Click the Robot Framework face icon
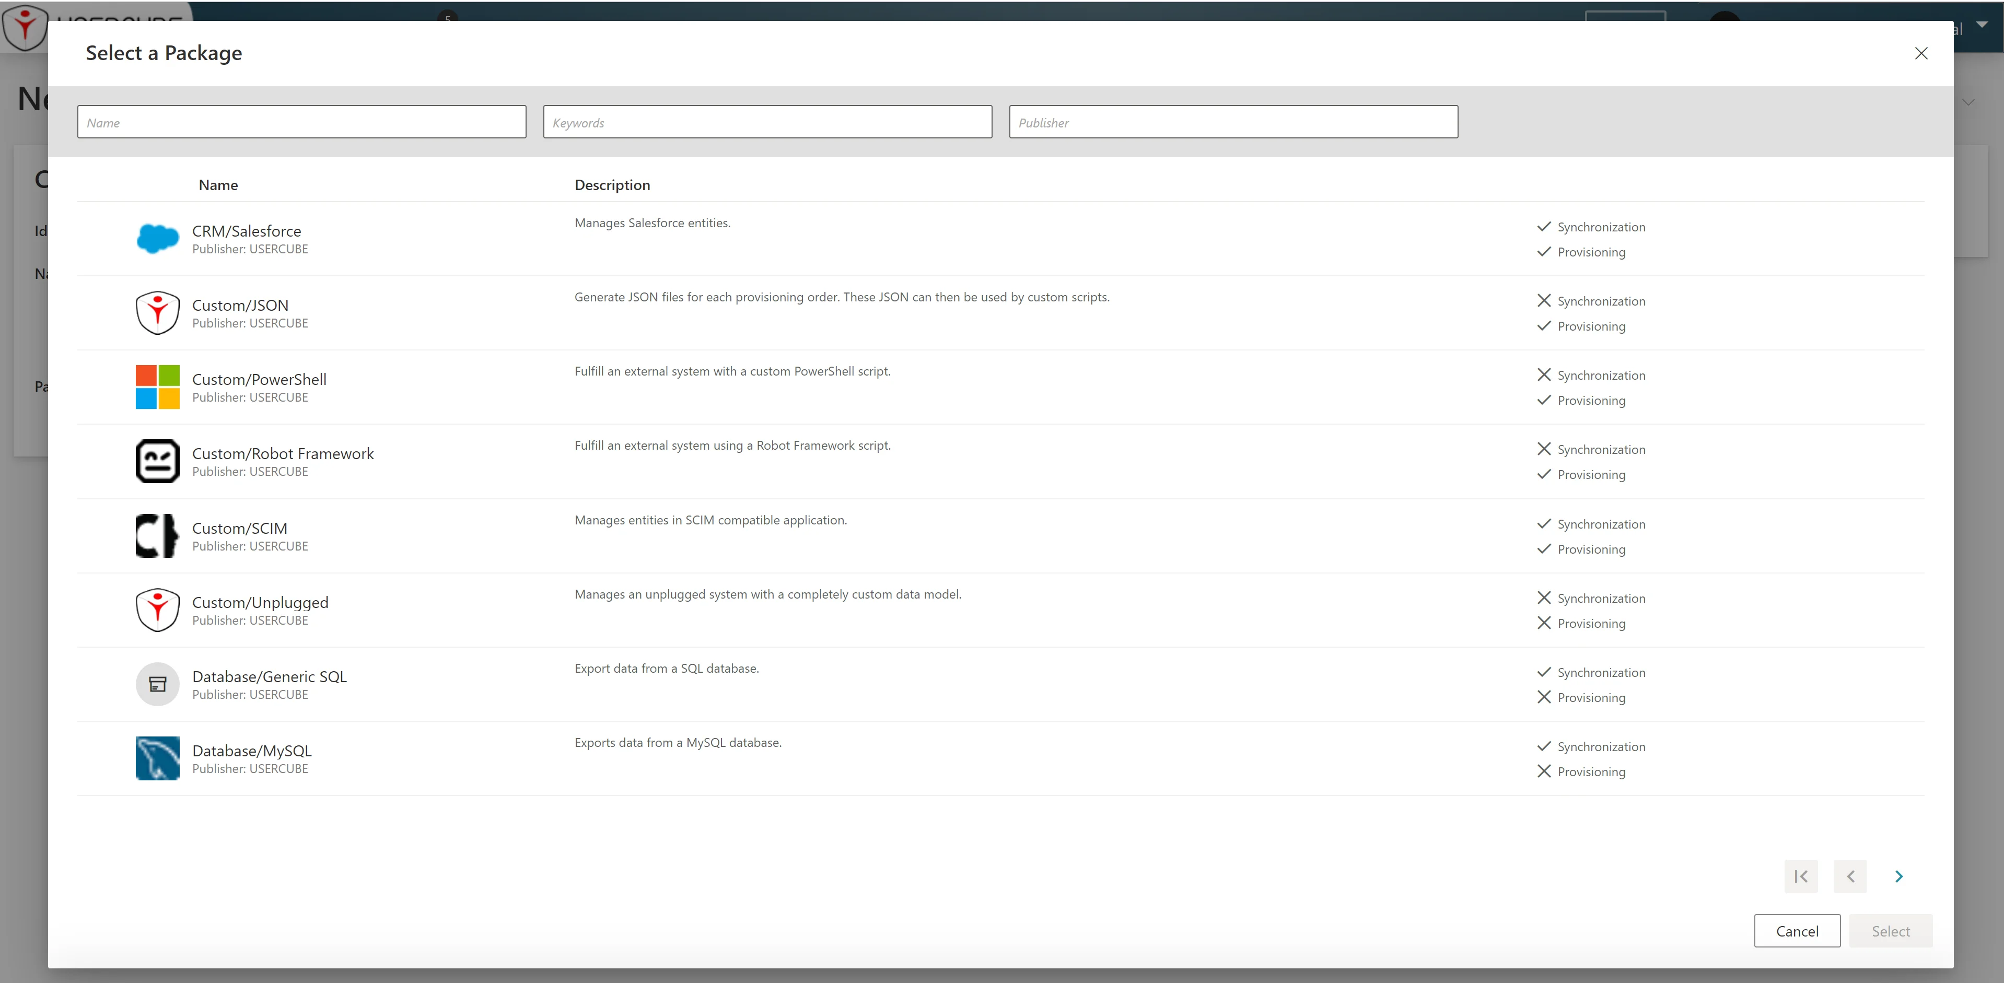The width and height of the screenshot is (2004, 983). 157,461
